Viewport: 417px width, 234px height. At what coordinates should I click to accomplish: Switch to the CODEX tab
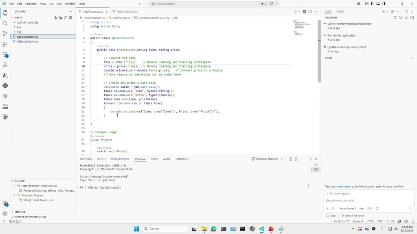click(340, 12)
